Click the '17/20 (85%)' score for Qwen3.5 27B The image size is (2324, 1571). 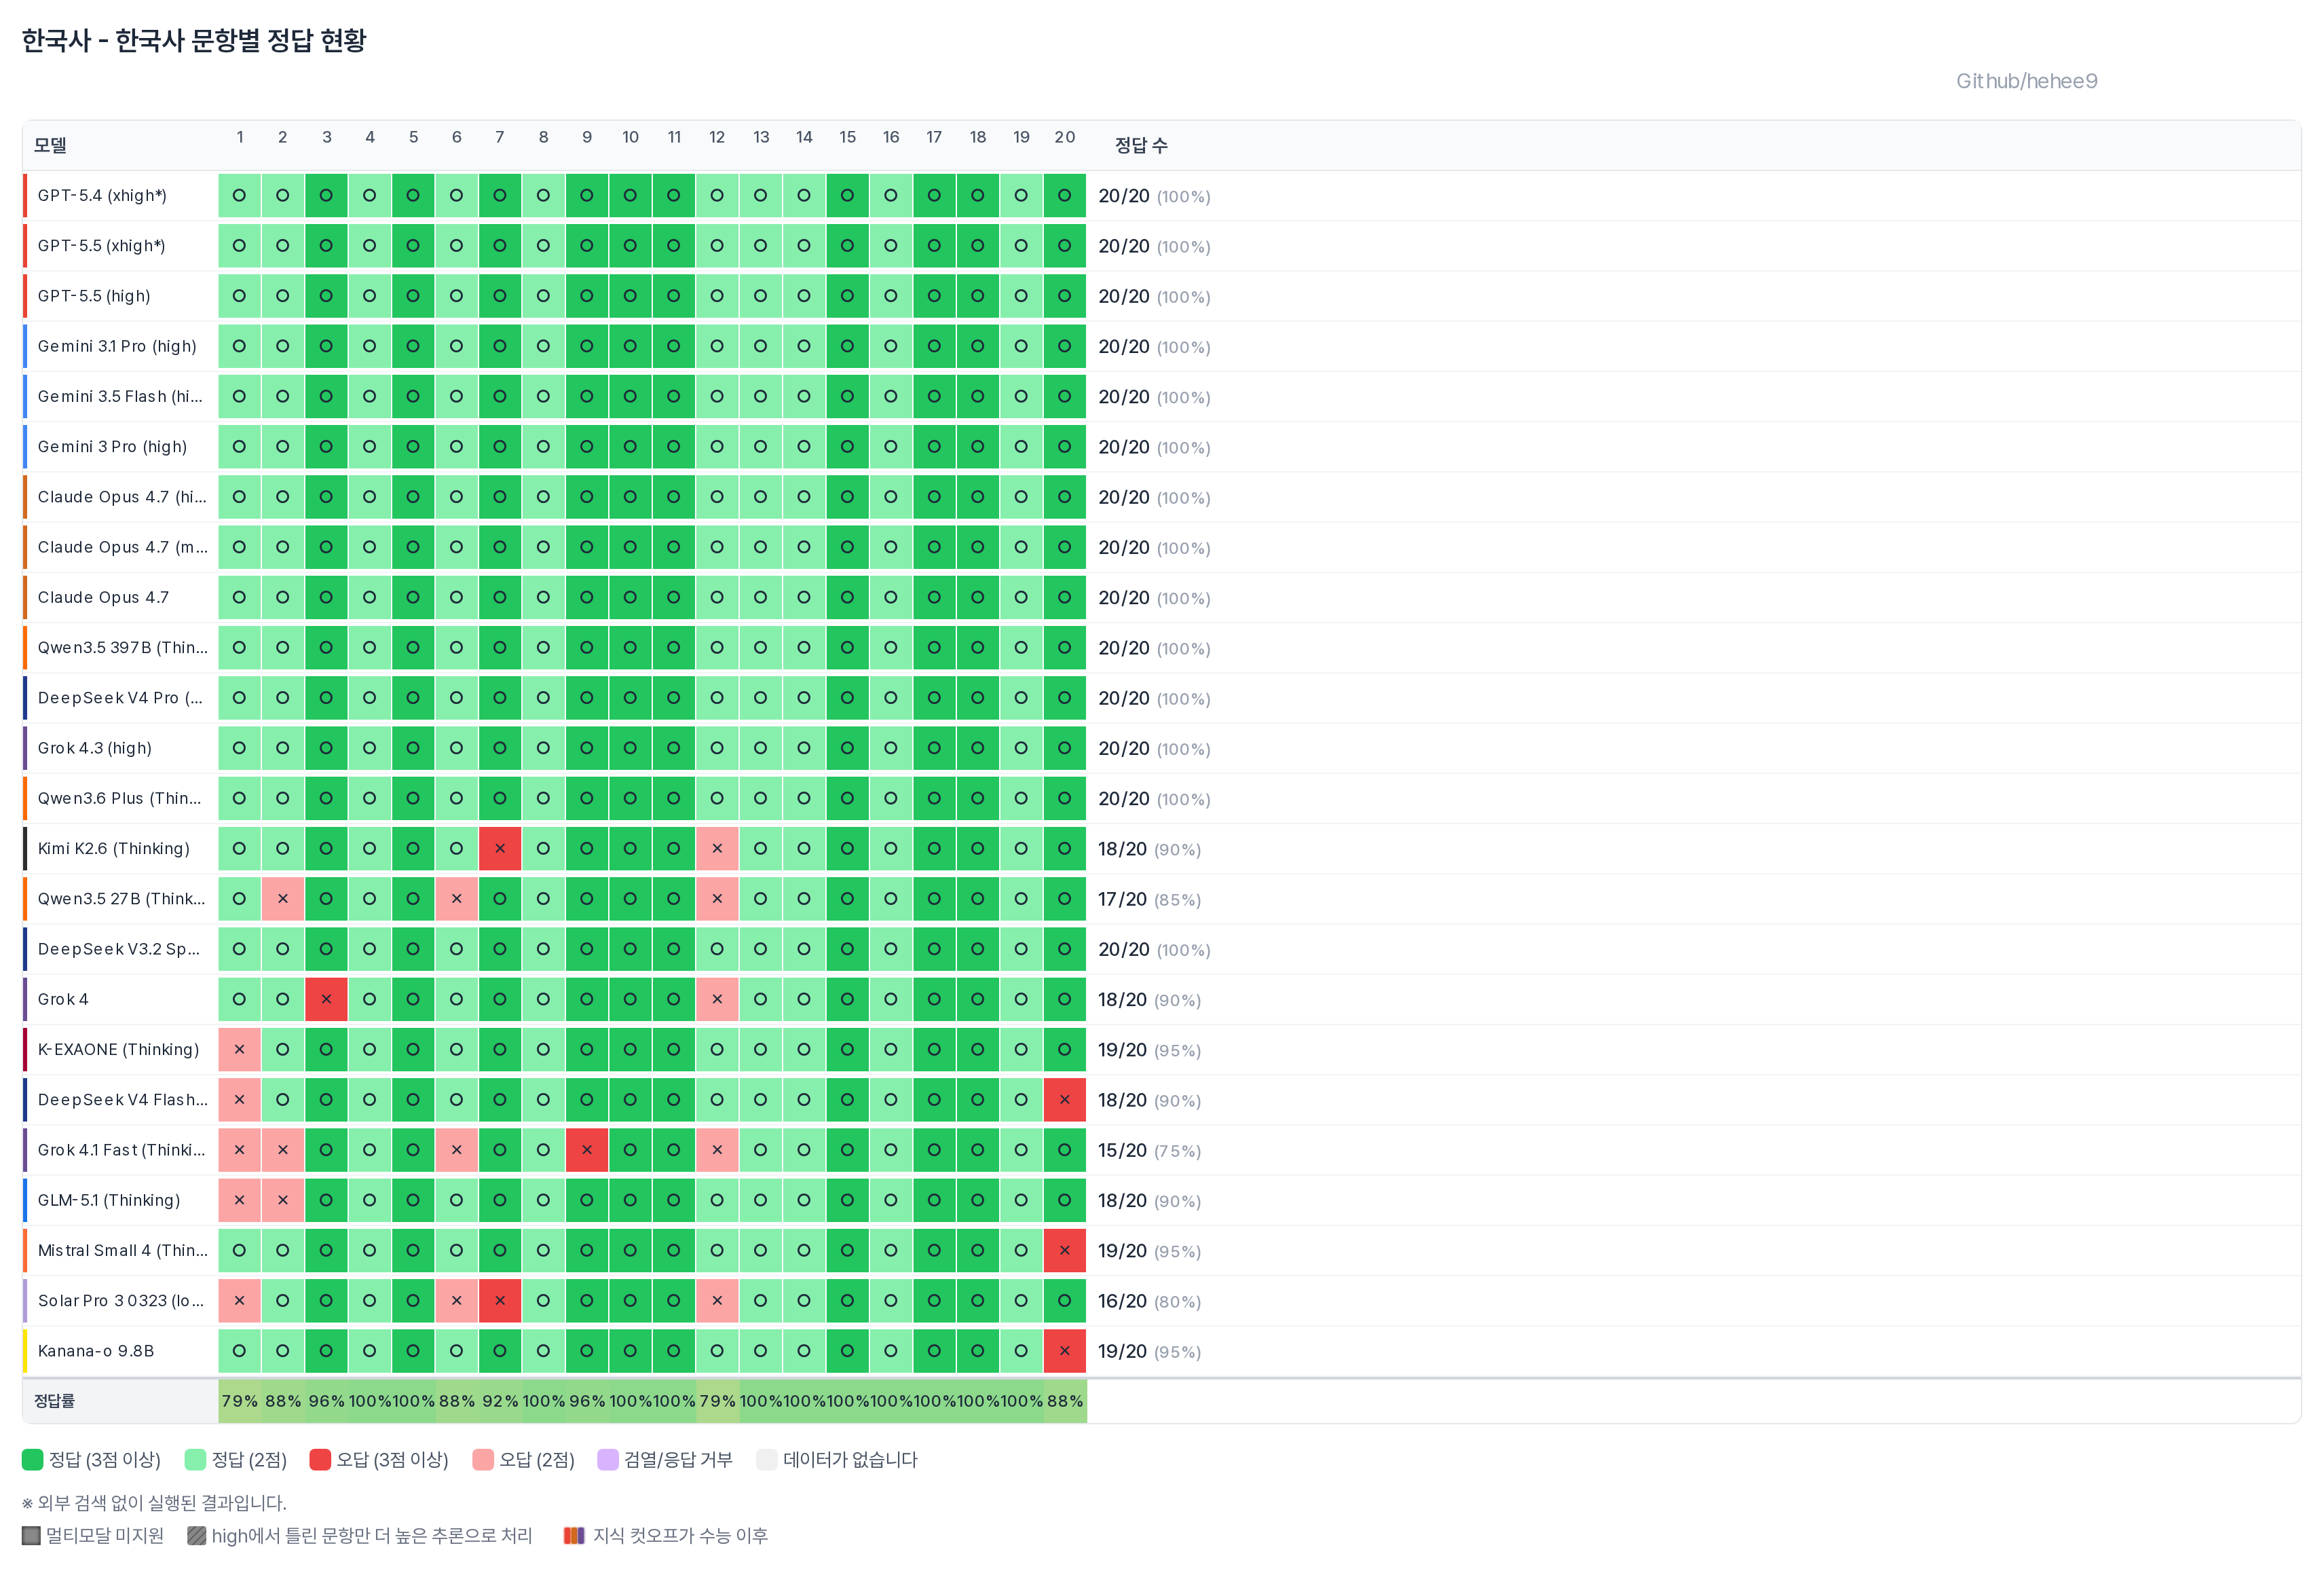[1149, 899]
